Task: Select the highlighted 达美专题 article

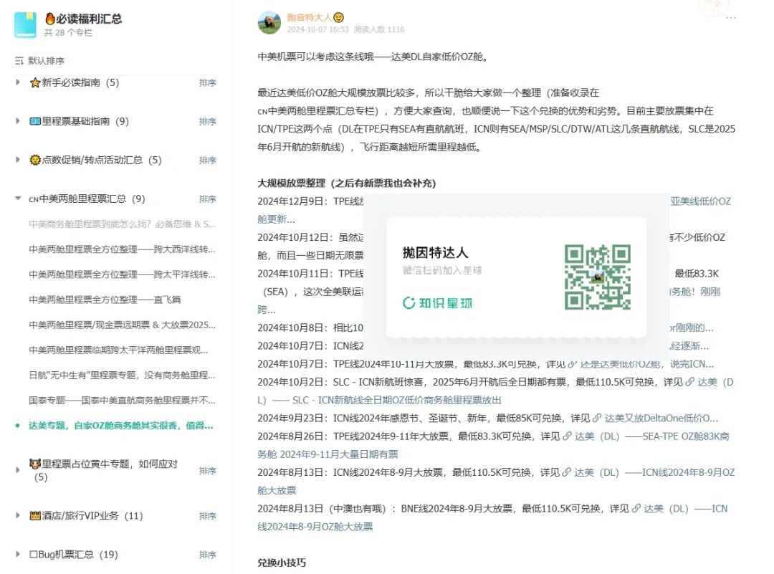Action: [x=121, y=426]
